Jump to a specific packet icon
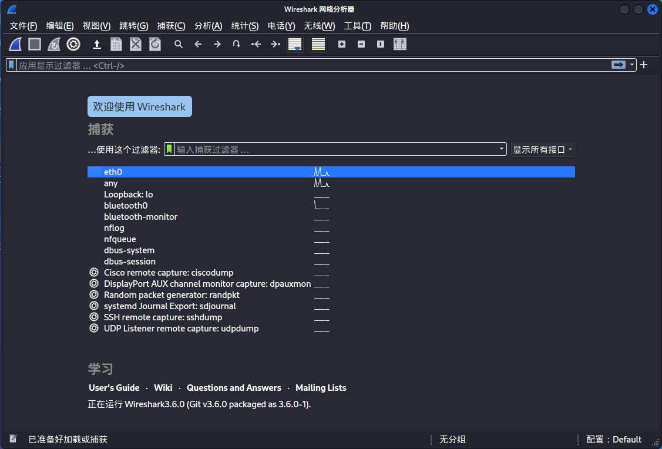Viewport: 662px width, 449px height. point(236,44)
